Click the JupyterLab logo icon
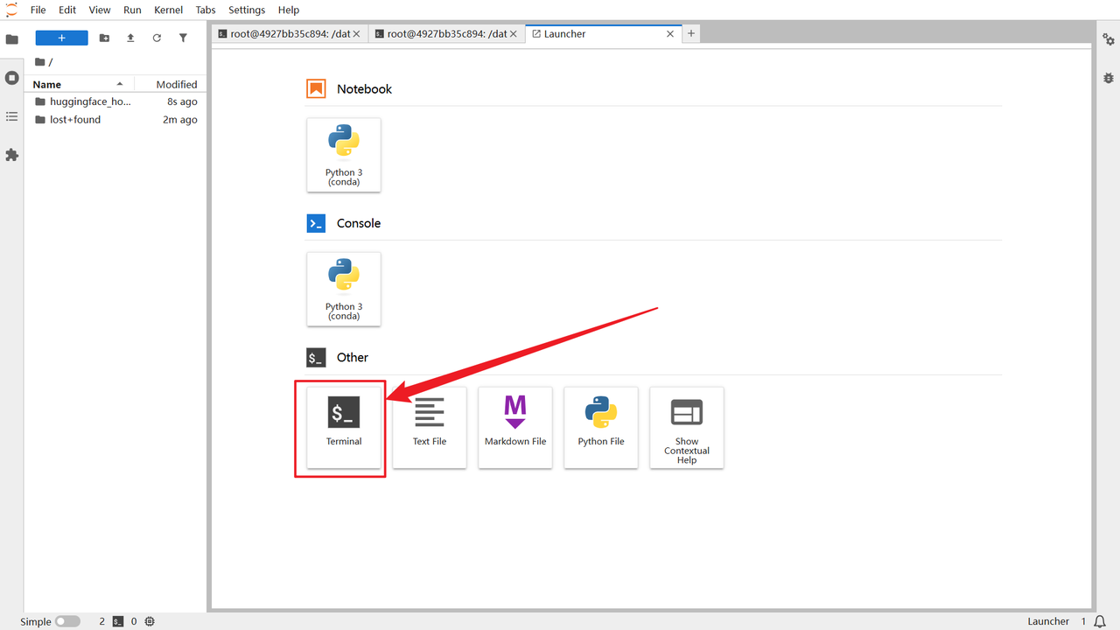 pos(11,10)
